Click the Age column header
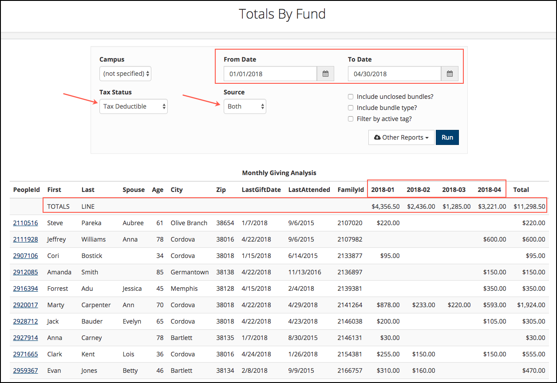Image resolution: width=557 pixels, height=383 pixels. (158, 190)
